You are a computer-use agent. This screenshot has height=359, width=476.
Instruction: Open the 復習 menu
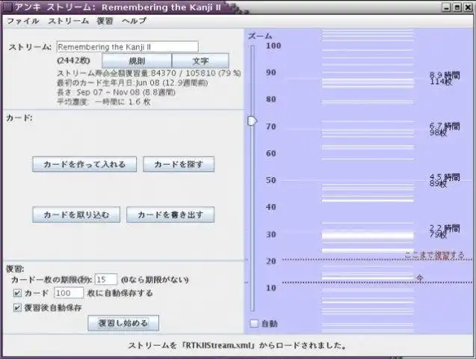[105, 21]
